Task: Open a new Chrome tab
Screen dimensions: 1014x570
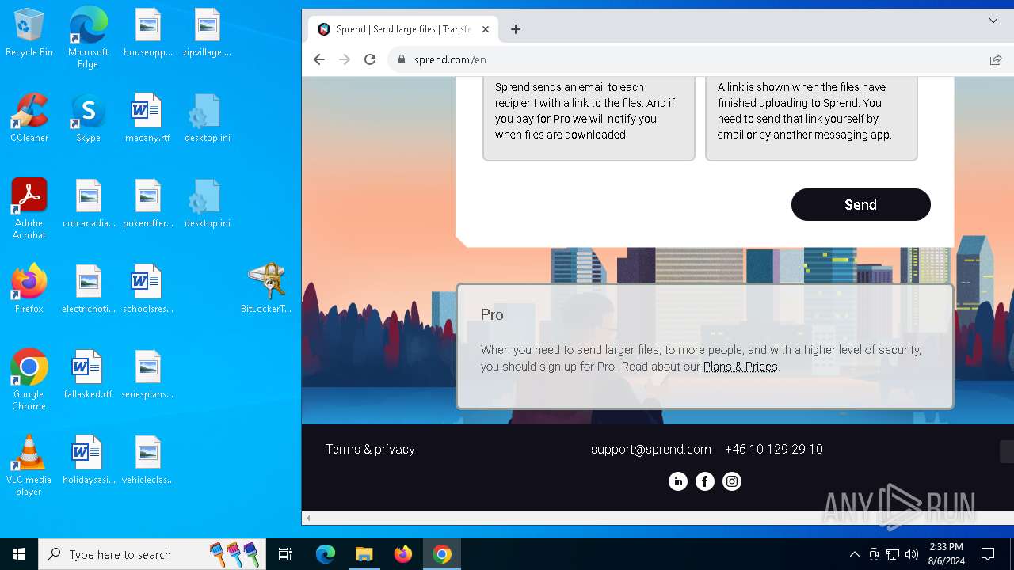Action: click(516, 29)
